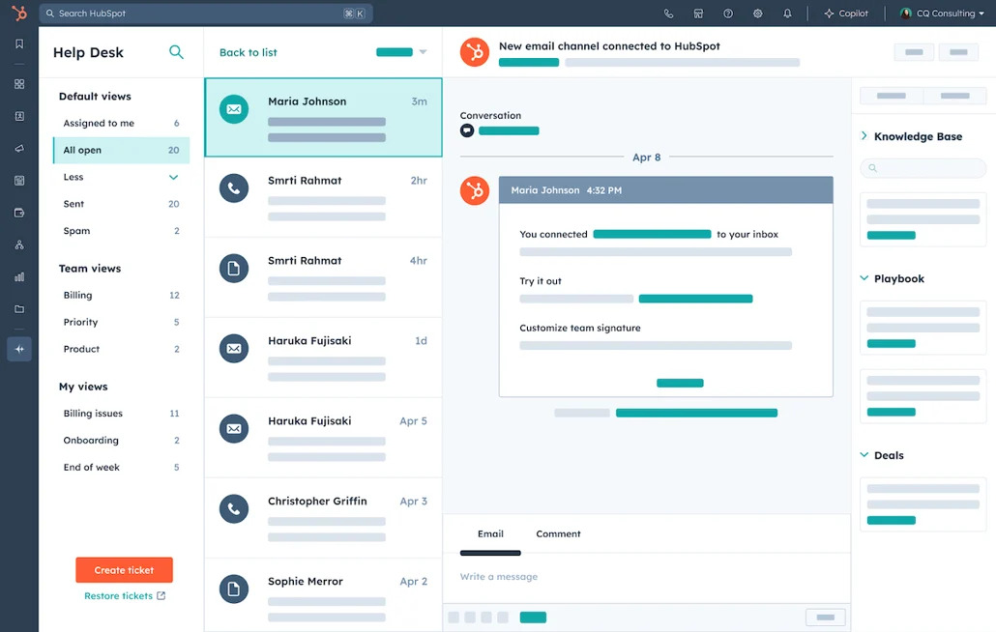
Task: Open the Reporting bar-chart icon in sidebar
Action: coord(19,277)
